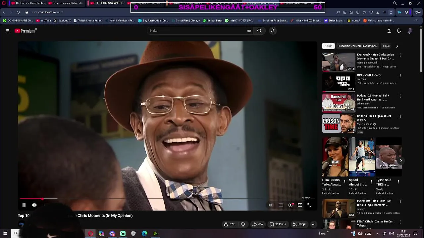Open Mr. Omar Tragic Moments video
The height and width of the screenshot is (238, 424).
click(339, 208)
